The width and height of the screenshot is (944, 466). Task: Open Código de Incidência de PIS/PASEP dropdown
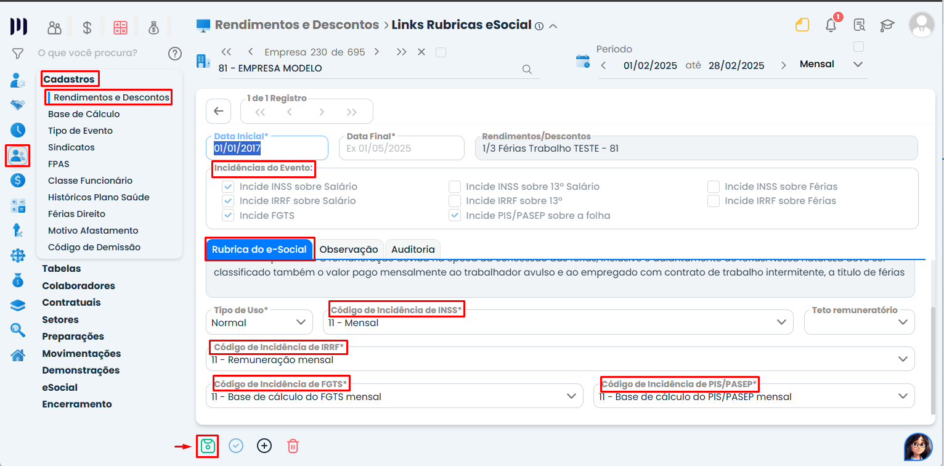coord(754,396)
